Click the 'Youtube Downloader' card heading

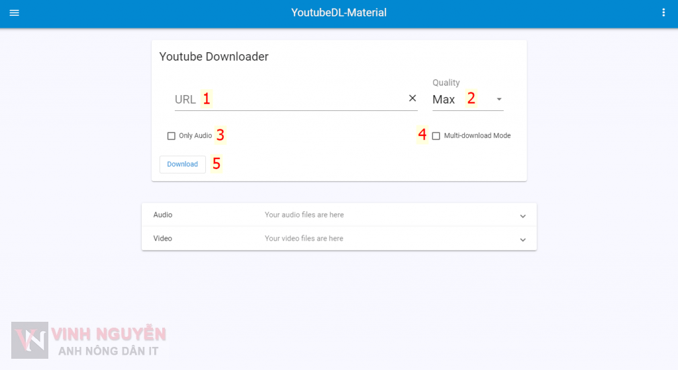pos(214,57)
